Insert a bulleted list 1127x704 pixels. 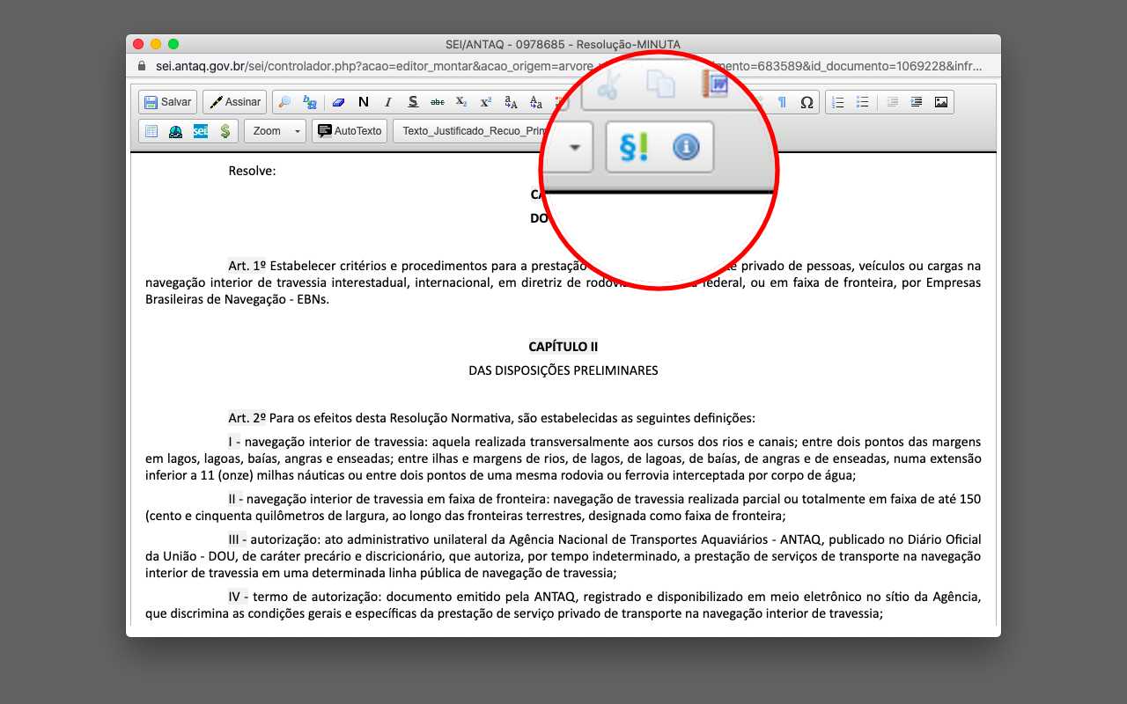pyautogui.click(x=863, y=102)
